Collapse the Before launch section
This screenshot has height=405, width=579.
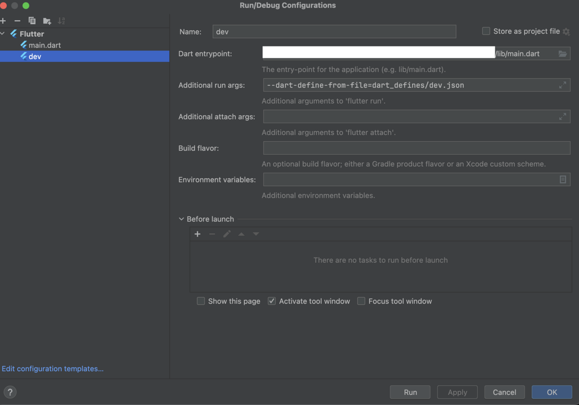(181, 219)
